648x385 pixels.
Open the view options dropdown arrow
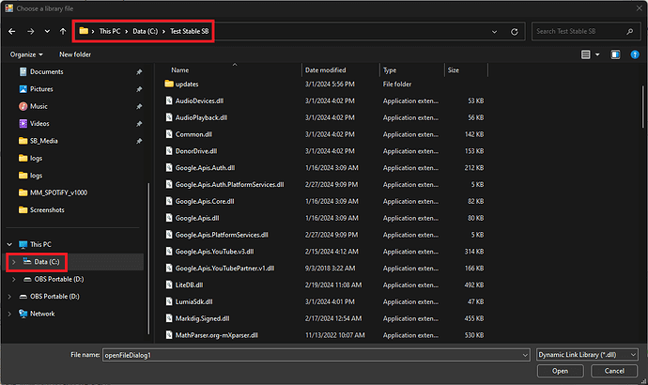click(598, 54)
